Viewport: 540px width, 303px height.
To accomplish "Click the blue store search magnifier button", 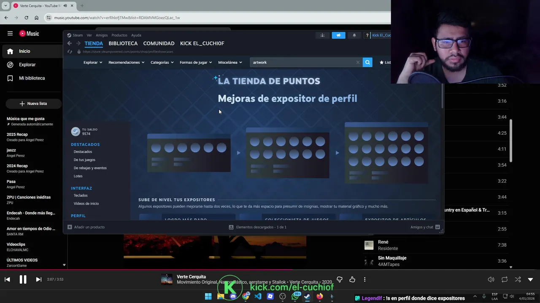I will click(367, 62).
